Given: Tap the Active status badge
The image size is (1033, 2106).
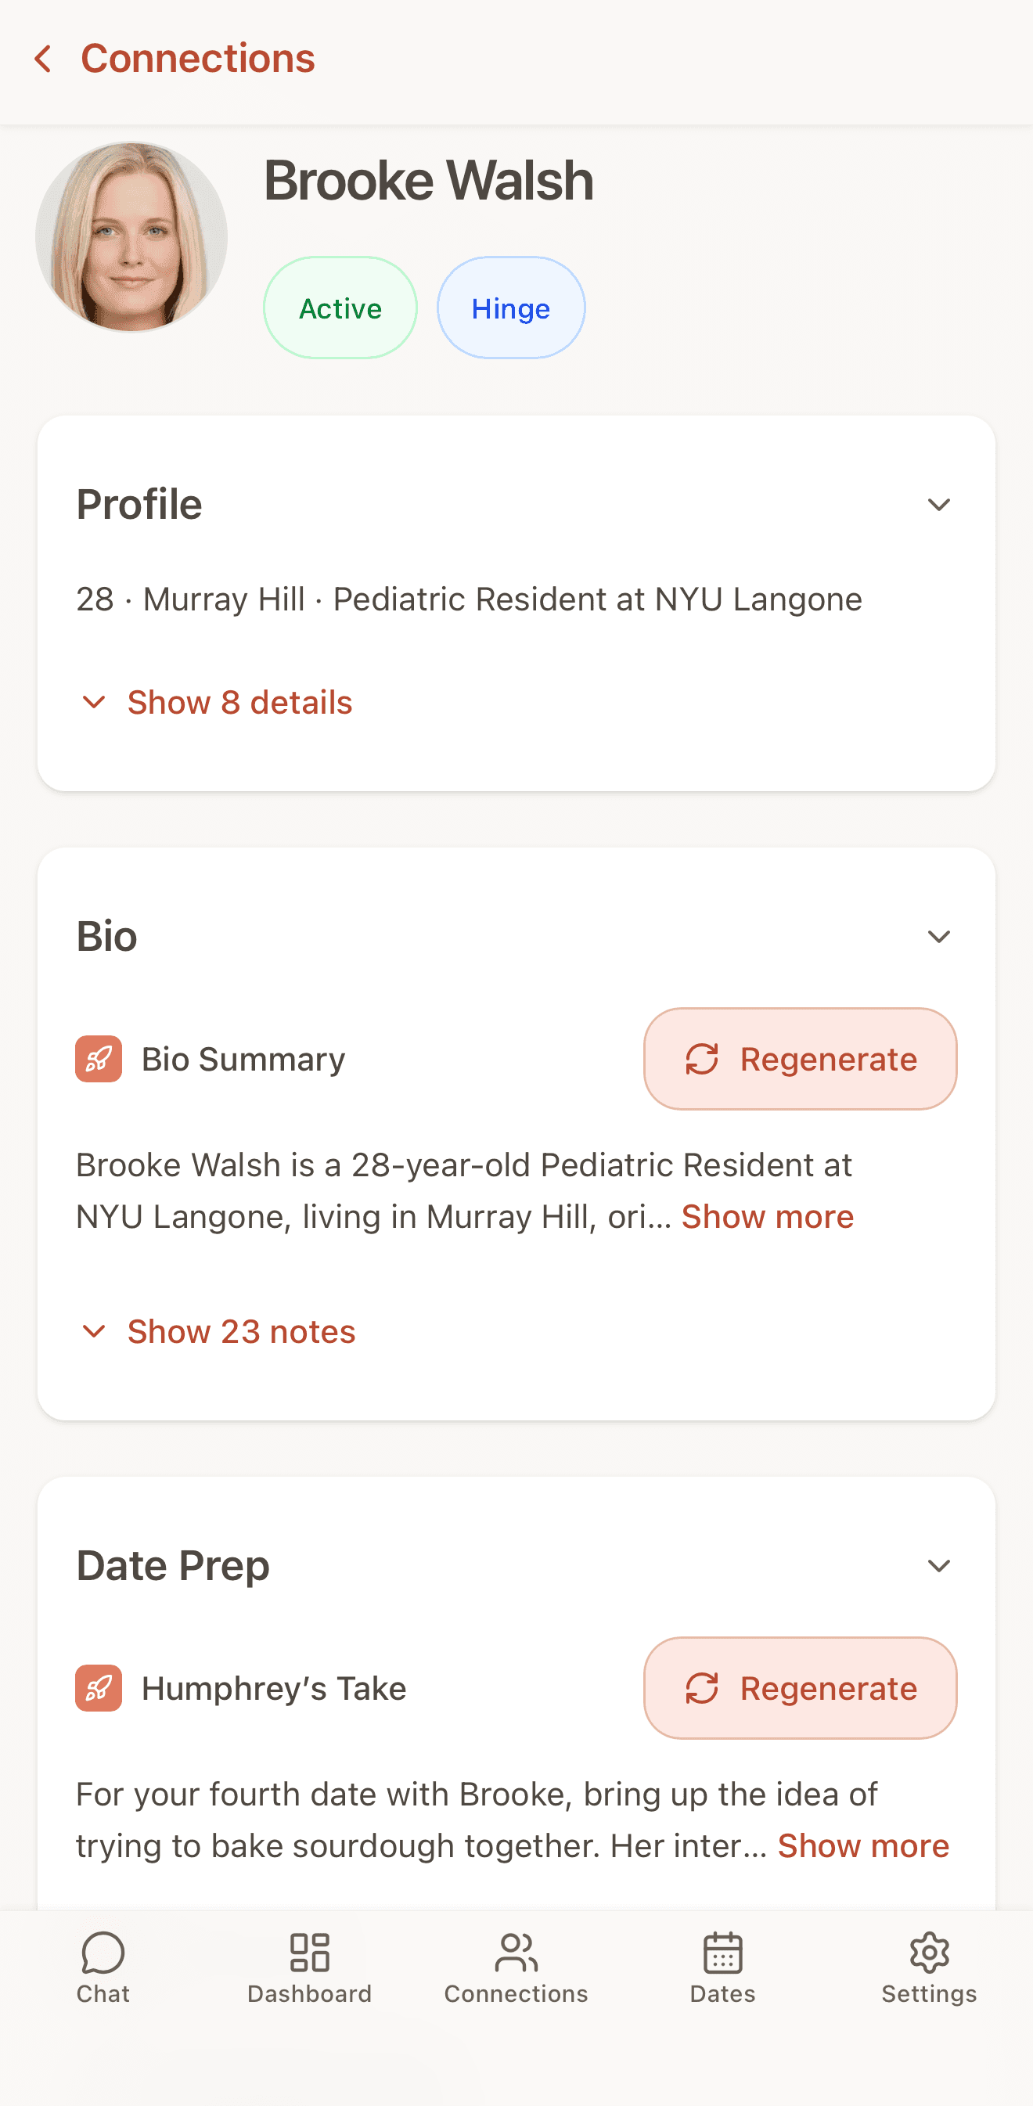Looking at the screenshot, I should 340,308.
